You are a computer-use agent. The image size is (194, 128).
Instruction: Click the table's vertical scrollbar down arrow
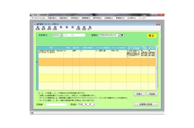(x=157, y=89)
